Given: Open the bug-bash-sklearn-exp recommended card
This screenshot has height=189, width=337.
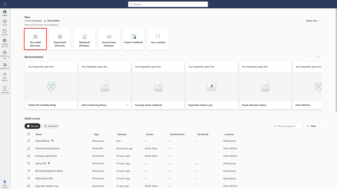Looking at the screenshot, I should [212, 86].
